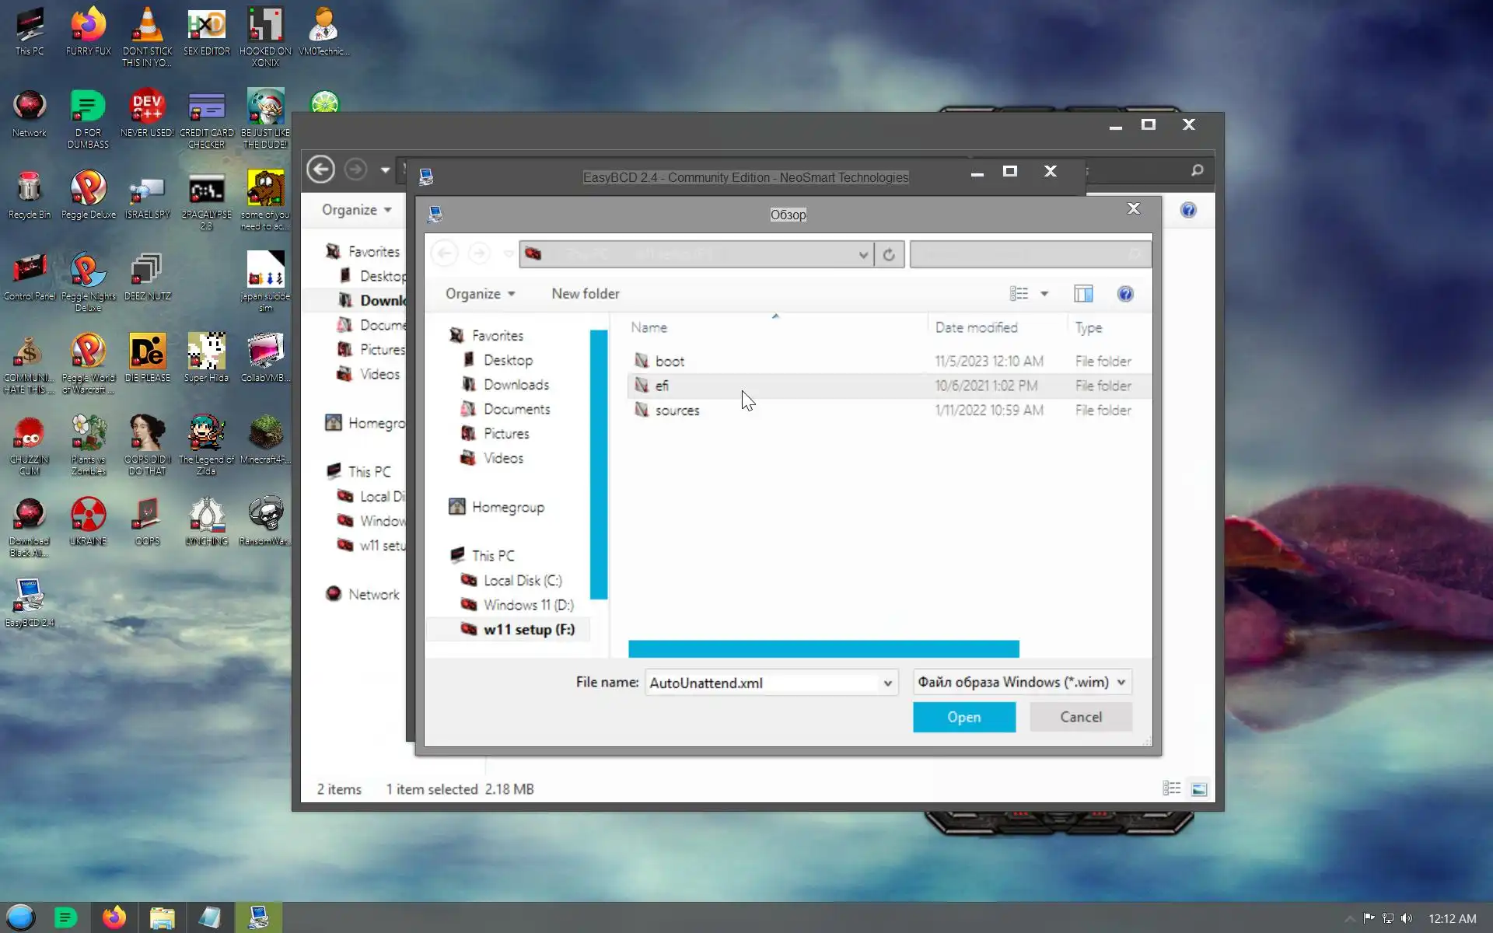The image size is (1493, 933).
Task: Select the efi folder in the file list
Action: click(662, 386)
